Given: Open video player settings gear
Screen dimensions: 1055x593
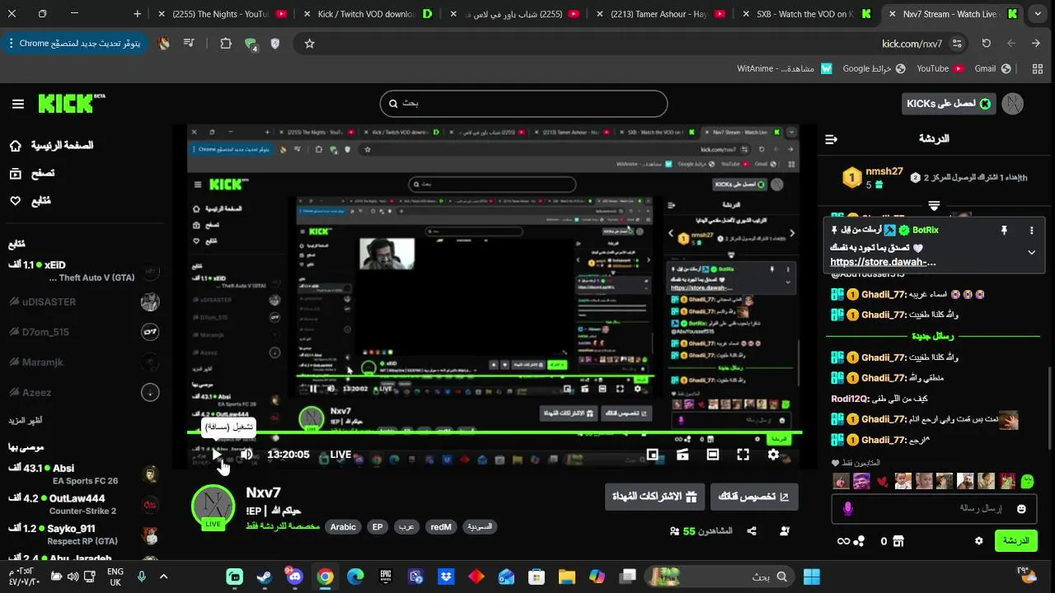Looking at the screenshot, I should [773, 455].
